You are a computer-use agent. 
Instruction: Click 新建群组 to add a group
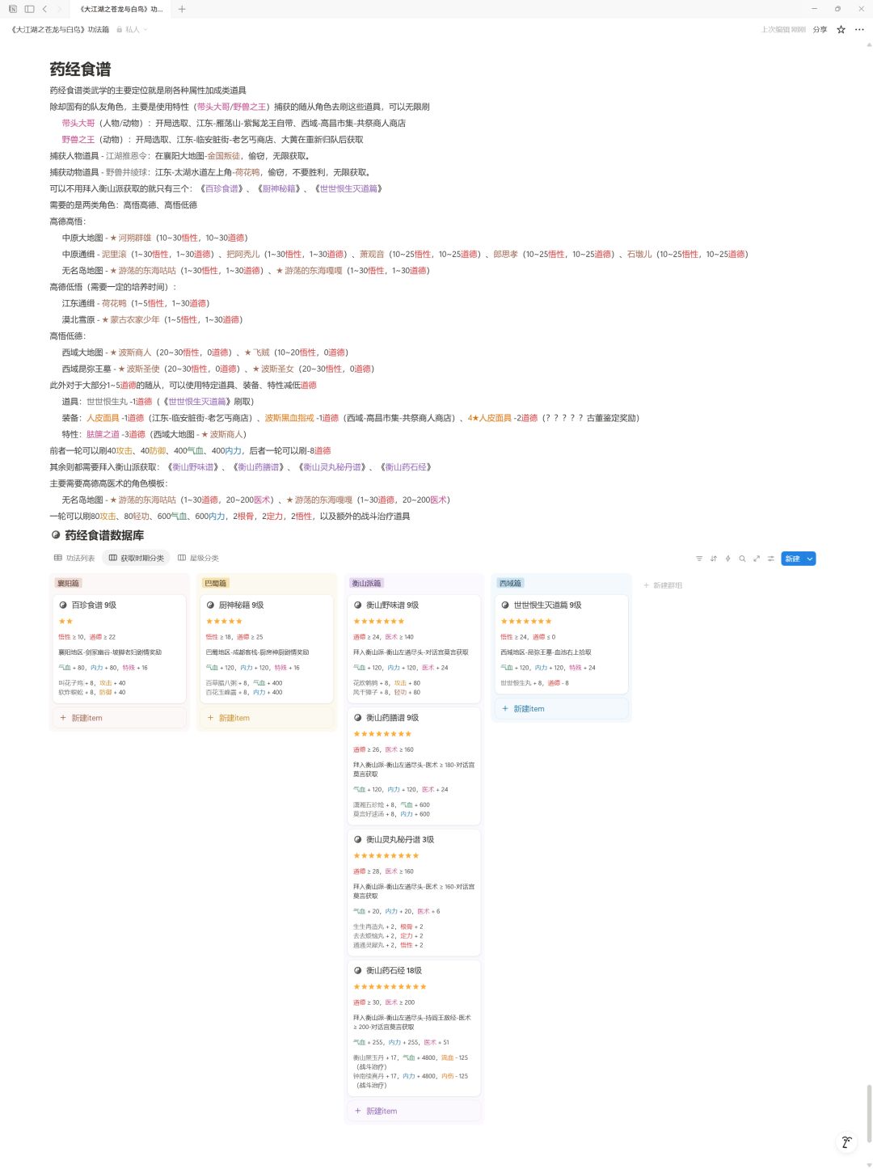click(x=663, y=585)
